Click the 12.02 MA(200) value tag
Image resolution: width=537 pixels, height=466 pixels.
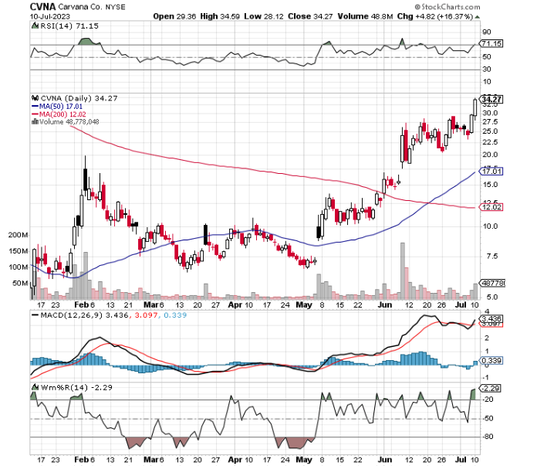coord(491,207)
